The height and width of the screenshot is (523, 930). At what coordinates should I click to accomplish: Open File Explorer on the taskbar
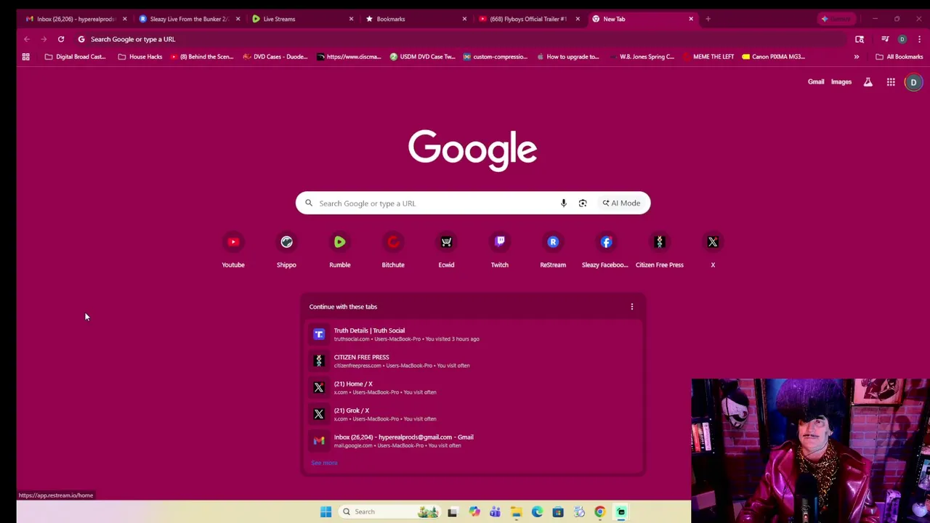pyautogui.click(x=516, y=512)
